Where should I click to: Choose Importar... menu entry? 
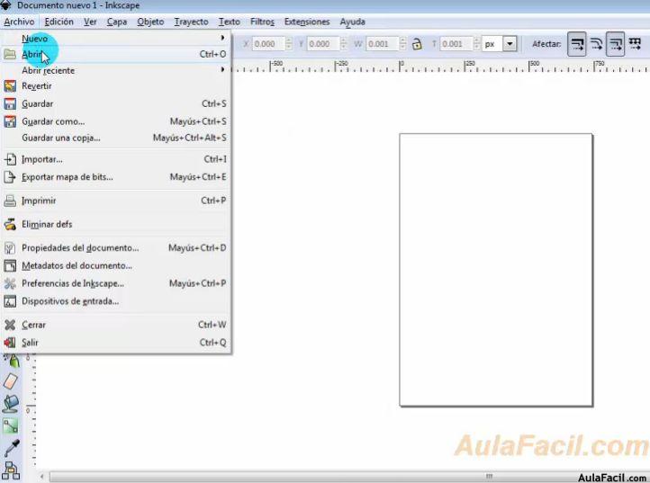[x=115, y=159]
